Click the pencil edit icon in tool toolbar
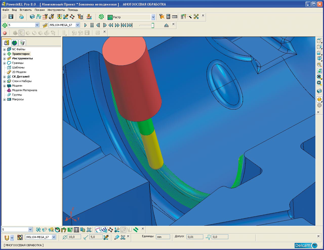The width and height of the screenshot is (324, 250). (117, 237)
